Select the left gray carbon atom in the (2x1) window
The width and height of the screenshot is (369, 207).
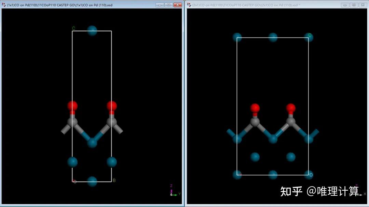click(x=255, y=122)
